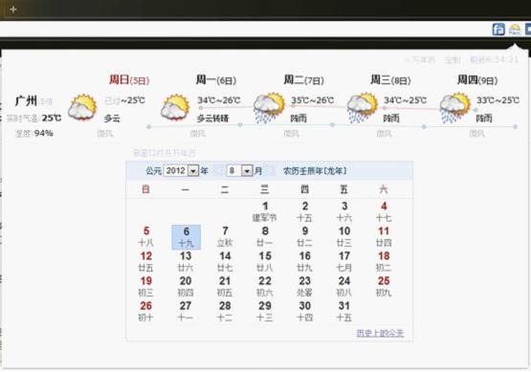
Task: Click Thursday's 33℃~25℃ temperature range
Action: click(498, 100)
